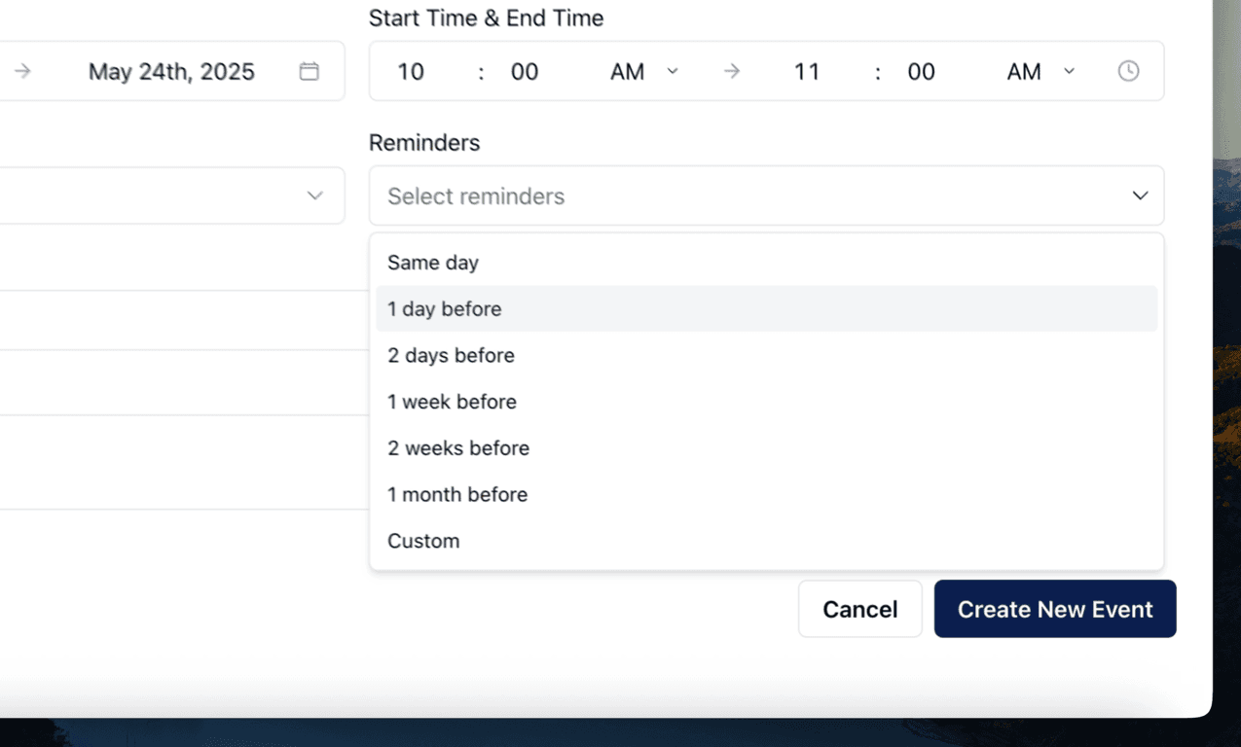The height and width of the screenshot is (747, 1241).
Task: Click the Cancel button
Action: pos(860,609)
